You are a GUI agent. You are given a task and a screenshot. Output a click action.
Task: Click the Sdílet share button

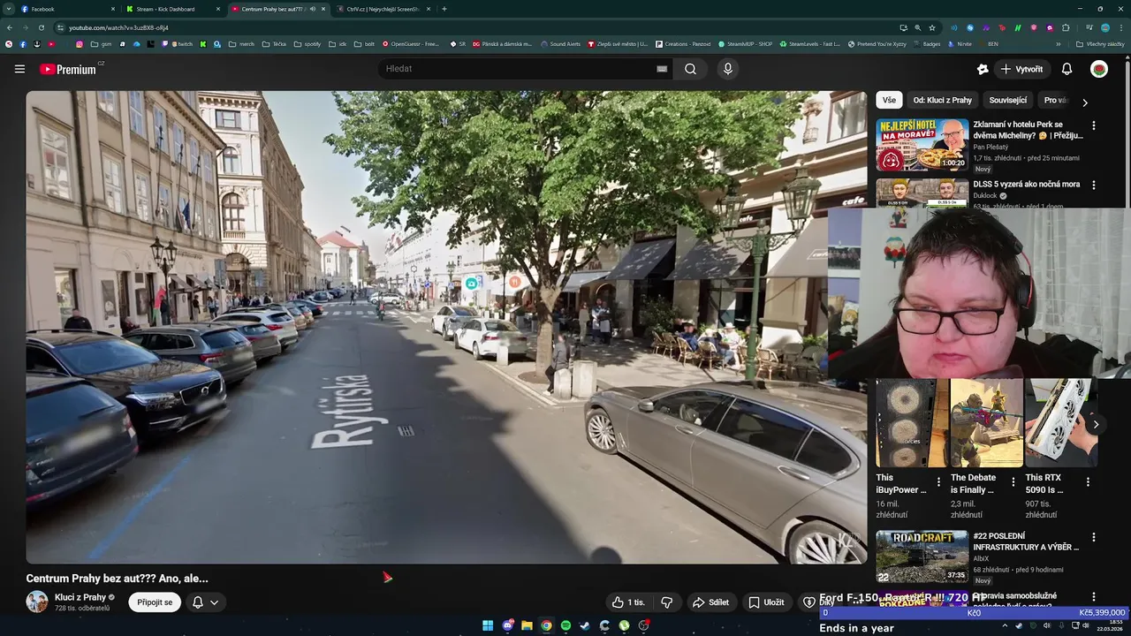[x=711, y=602]
